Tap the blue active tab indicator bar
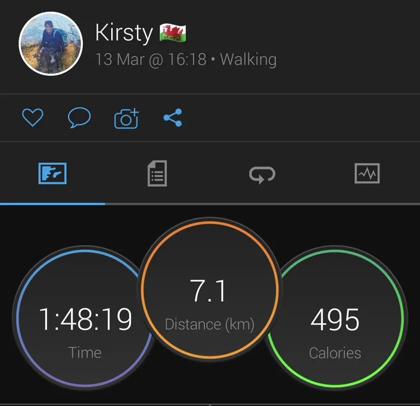 52,204
